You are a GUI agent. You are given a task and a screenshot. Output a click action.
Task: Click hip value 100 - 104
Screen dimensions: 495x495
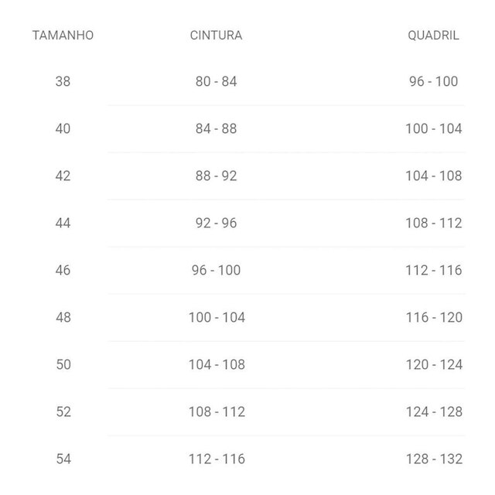point(434,129)
